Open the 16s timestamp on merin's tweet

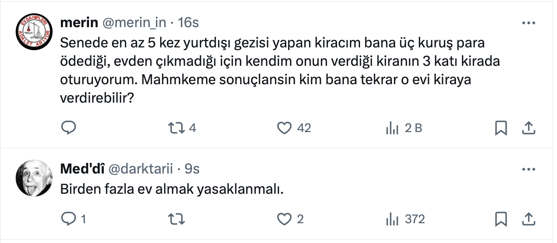(188, 23)
